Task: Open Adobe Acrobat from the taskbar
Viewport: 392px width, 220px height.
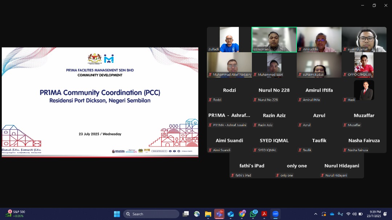Action: coord(264,214)
